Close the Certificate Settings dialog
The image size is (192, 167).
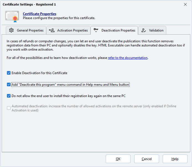coord(185,4)
